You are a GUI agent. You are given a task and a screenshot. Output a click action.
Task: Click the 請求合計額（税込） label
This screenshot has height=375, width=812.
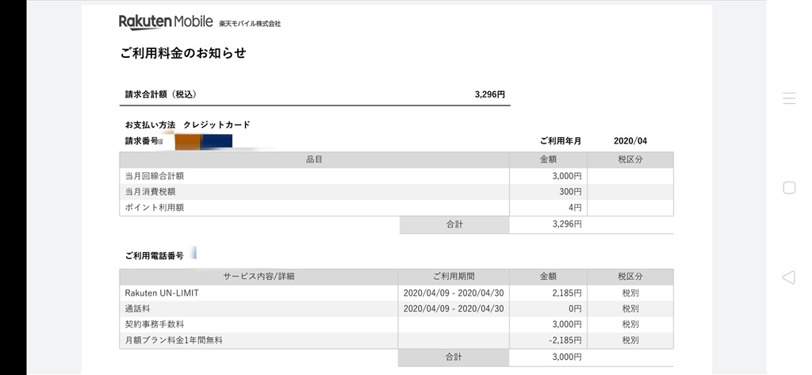[x=160, y=94]
